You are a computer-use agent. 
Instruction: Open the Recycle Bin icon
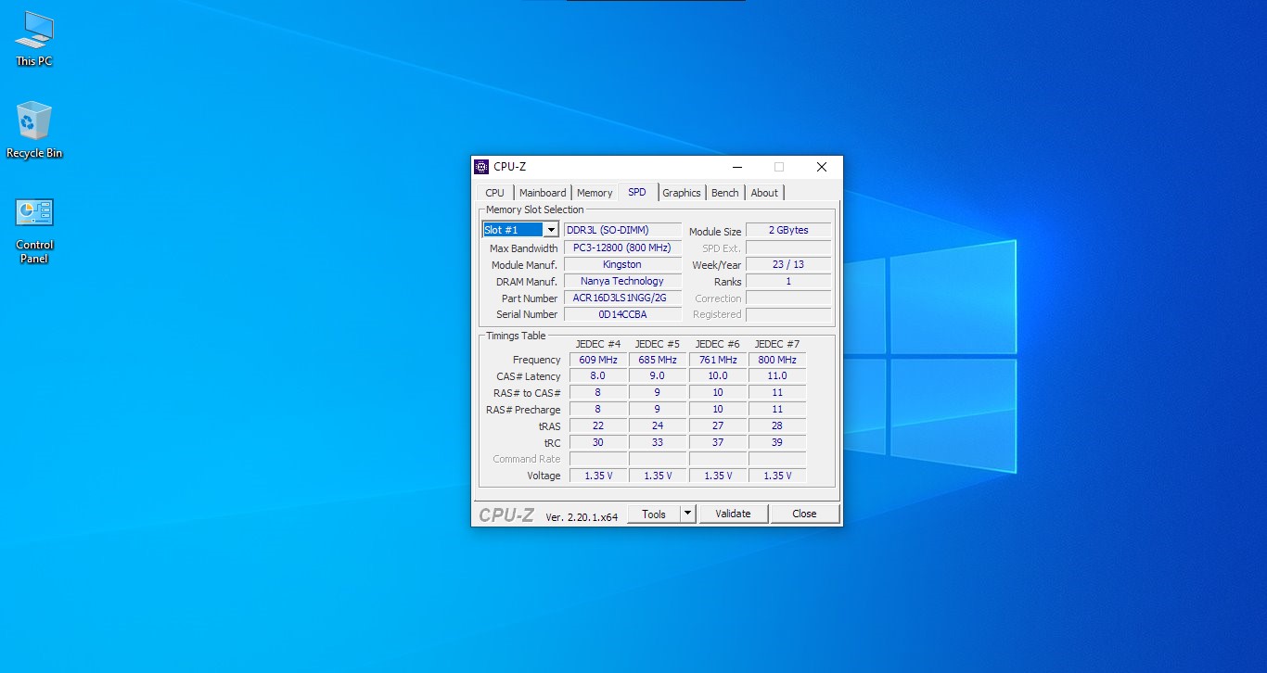click(x=34, y=130)
